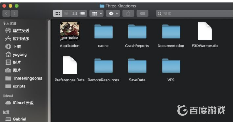This screenshot has height=122, width=233.
Task: Select the VFS folder
Action: [171, 66]
